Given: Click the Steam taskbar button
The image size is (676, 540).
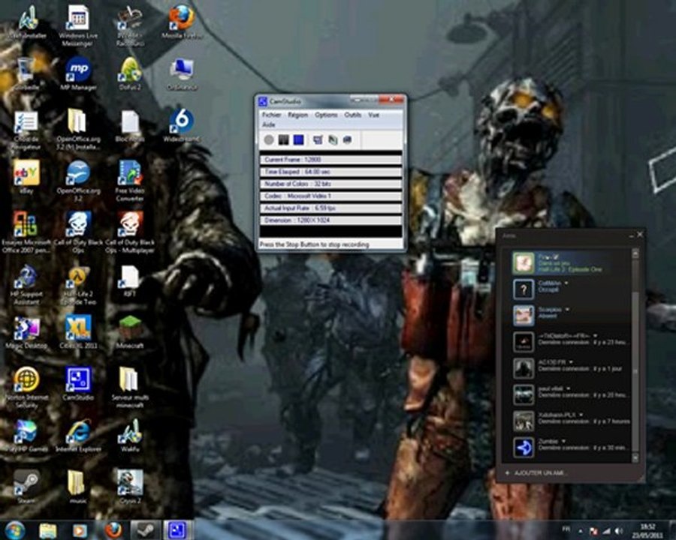Looking at the screenshot, I should point(145,530).
